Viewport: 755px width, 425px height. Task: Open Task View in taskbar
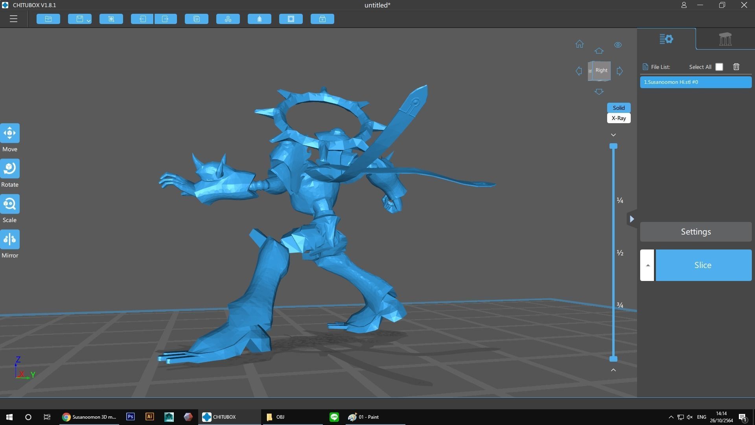(x=47, y=417)
